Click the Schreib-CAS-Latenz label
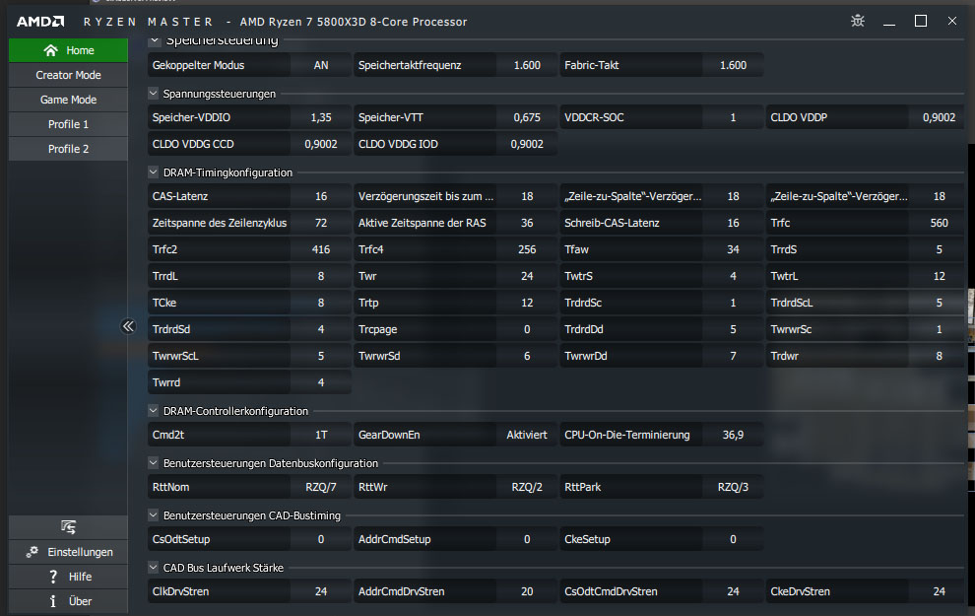Screen dimensions: 975x616 tap(612, 223)
